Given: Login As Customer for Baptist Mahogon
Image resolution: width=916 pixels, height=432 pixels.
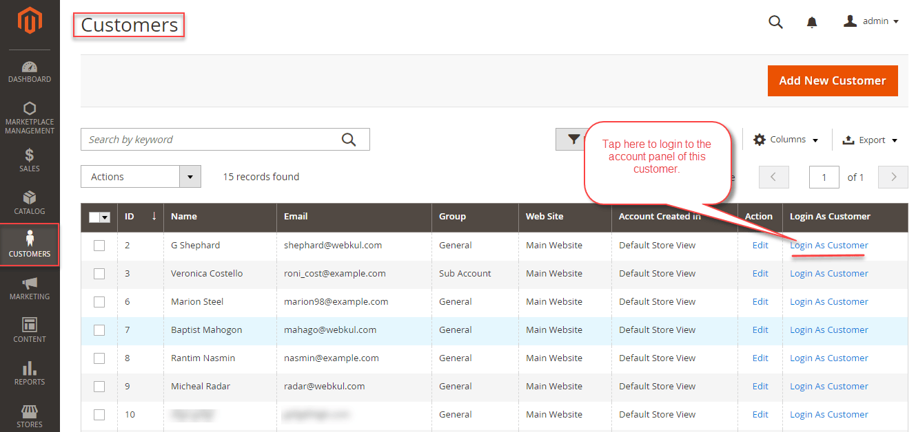Looking at the screenshot, I should point(829,330).
